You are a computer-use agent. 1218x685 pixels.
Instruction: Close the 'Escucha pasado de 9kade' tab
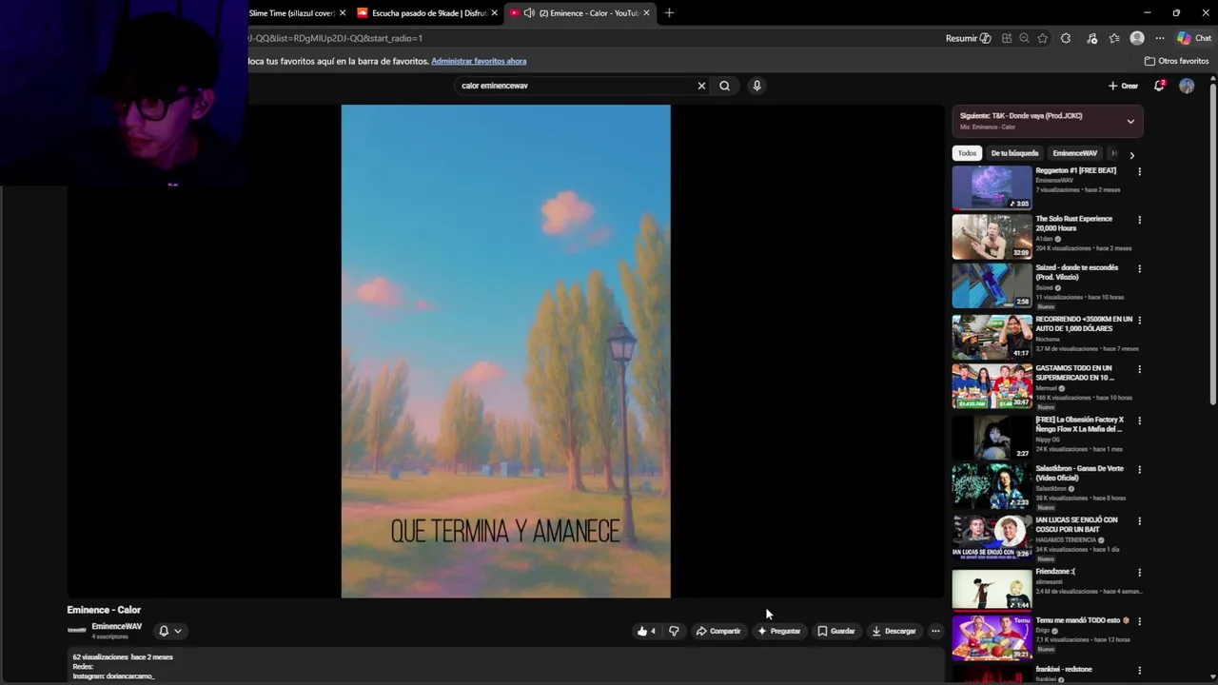coord(494,13)
